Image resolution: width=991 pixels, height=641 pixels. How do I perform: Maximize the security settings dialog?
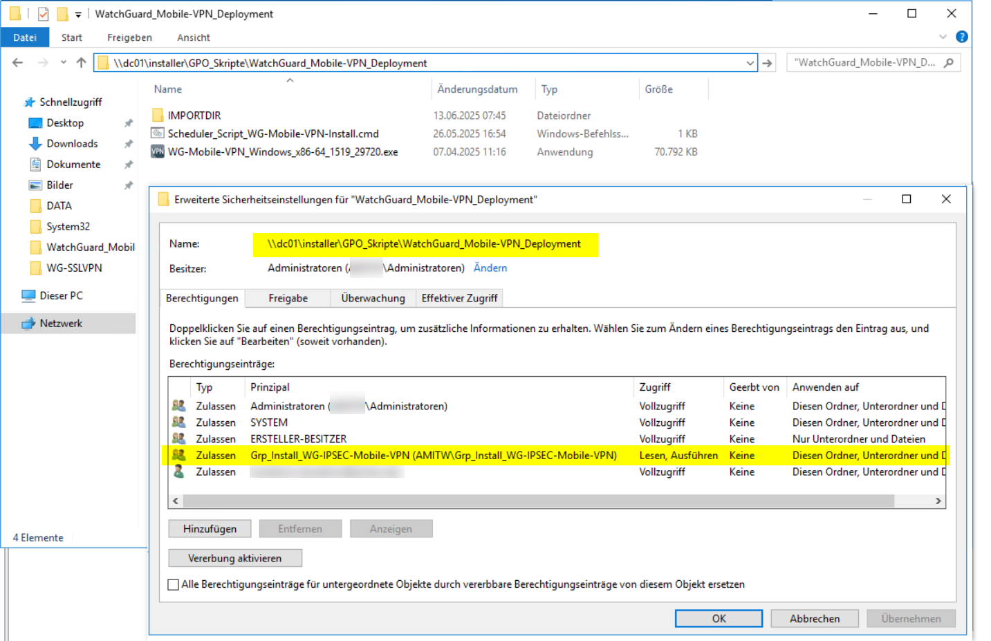tap(907, 199)
